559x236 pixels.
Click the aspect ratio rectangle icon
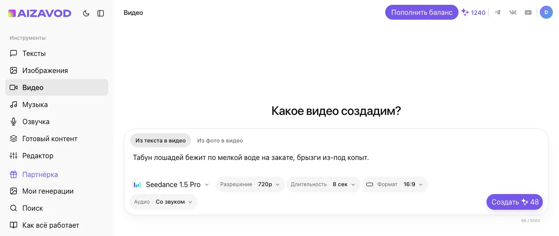click(369, 184)
